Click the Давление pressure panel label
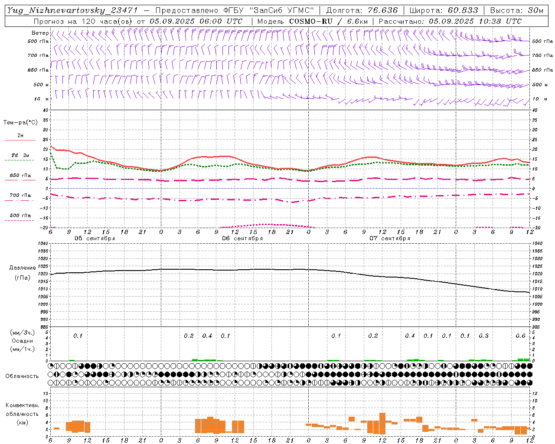555x444 pixels. point(23,268)
